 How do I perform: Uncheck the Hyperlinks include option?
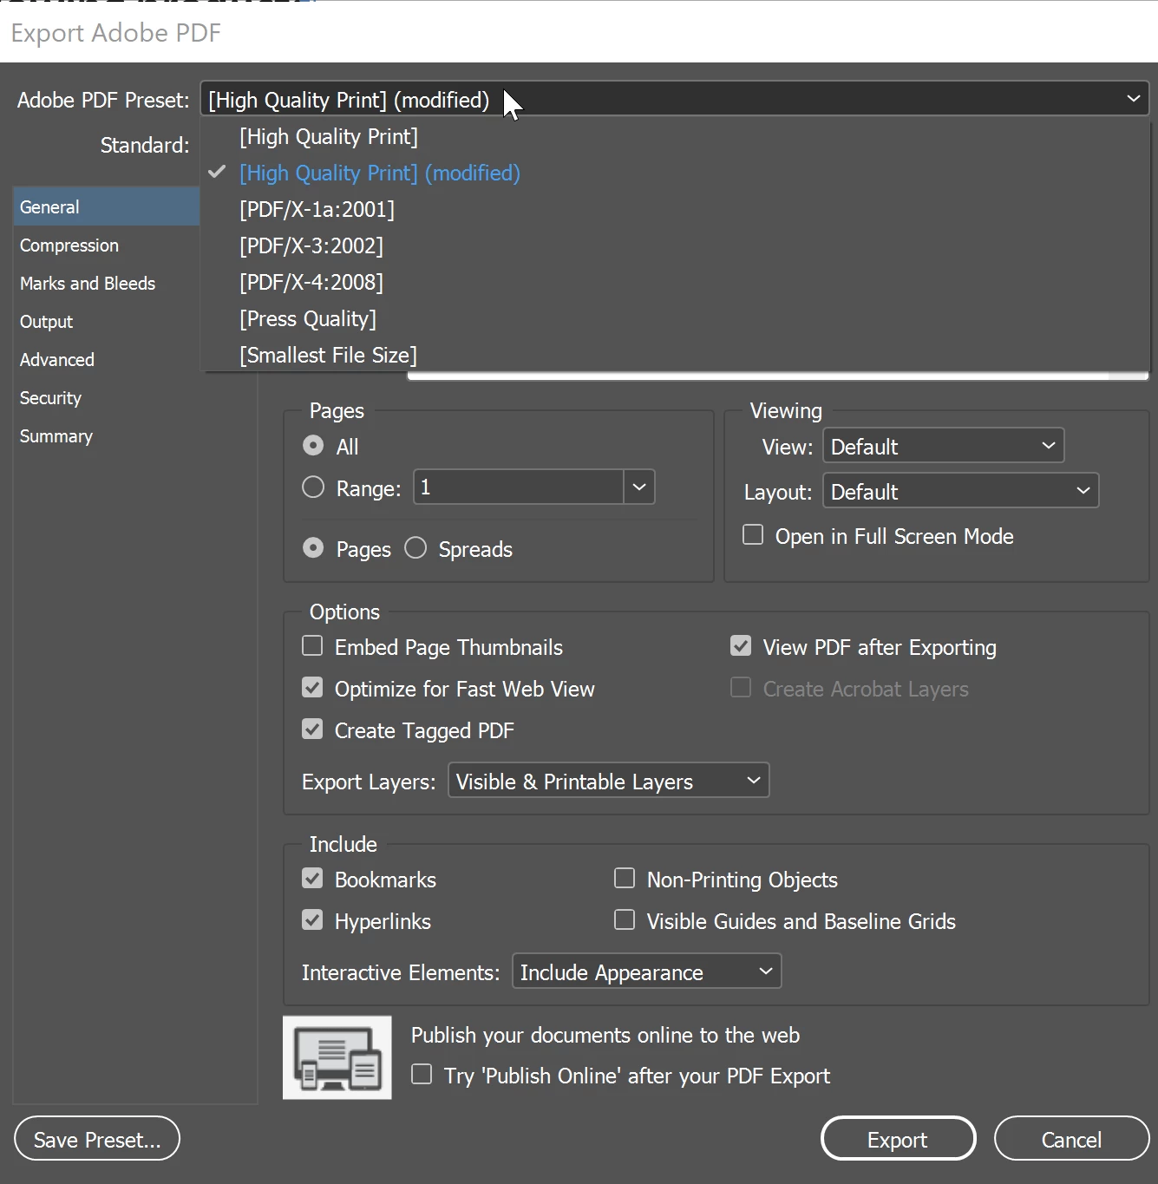pyautogui.click(x=312, y=919)
